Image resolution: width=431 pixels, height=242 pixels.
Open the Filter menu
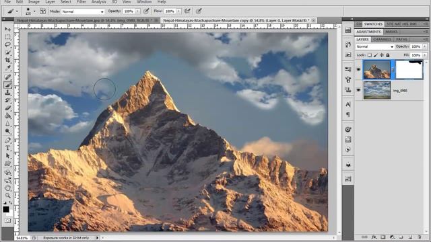pos(81,2)
